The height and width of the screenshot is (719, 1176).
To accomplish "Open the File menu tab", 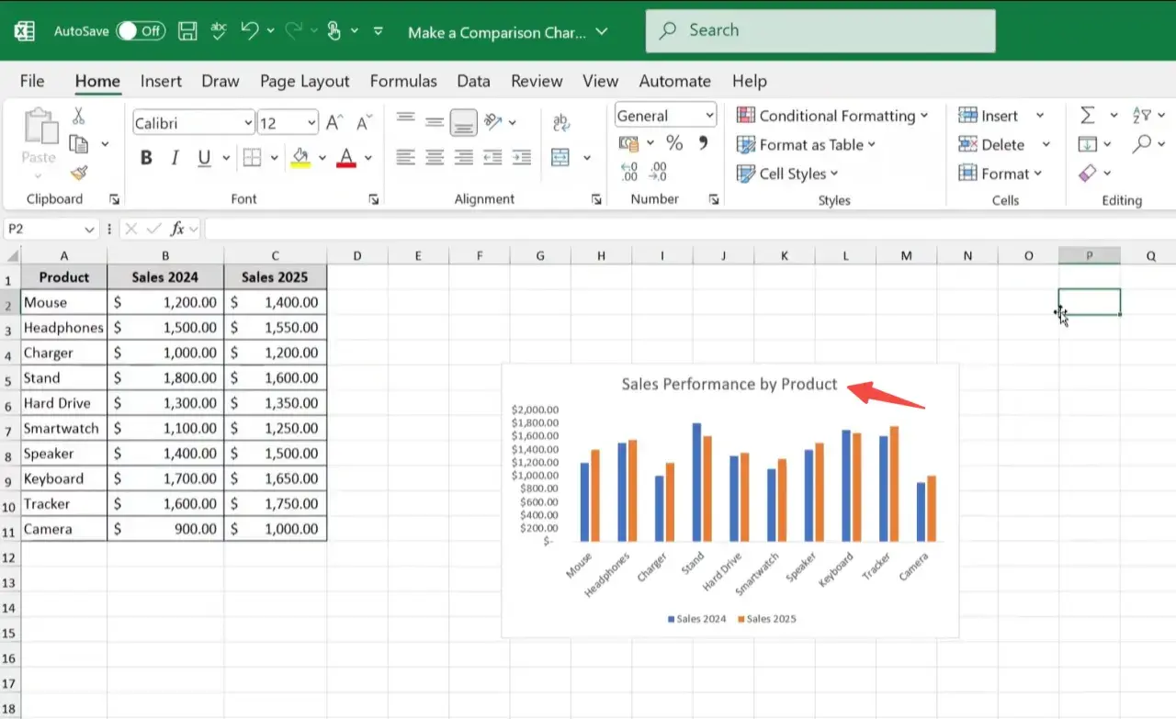I will coord(32,81).
